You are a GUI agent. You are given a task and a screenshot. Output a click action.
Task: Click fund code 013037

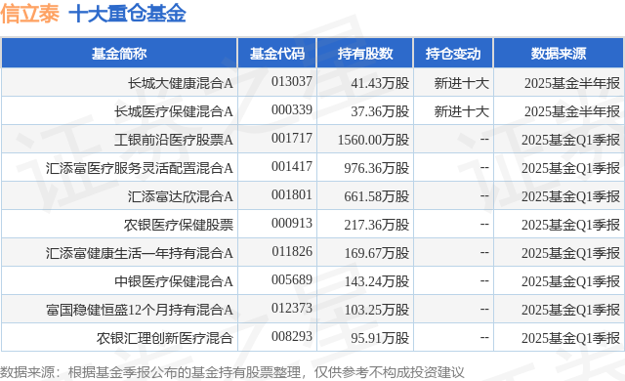click(x=292, y=82)
